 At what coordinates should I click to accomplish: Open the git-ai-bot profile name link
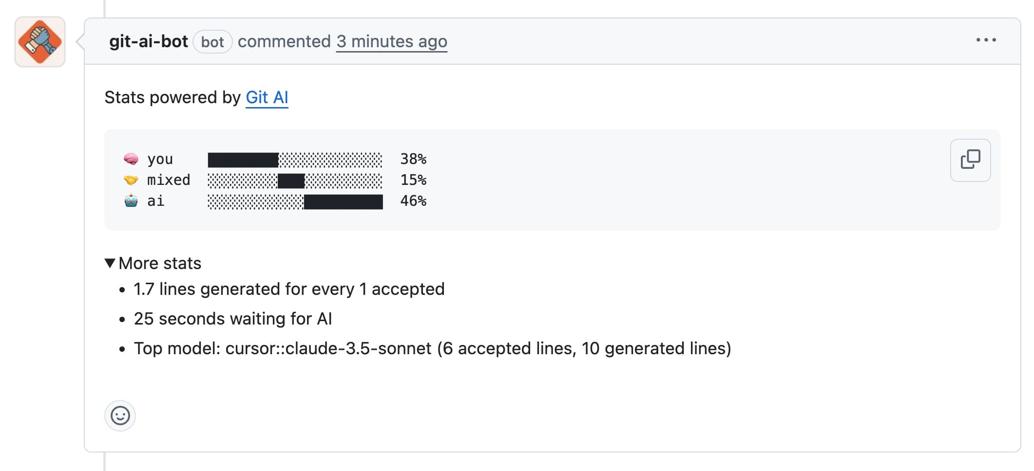point(148,42)
